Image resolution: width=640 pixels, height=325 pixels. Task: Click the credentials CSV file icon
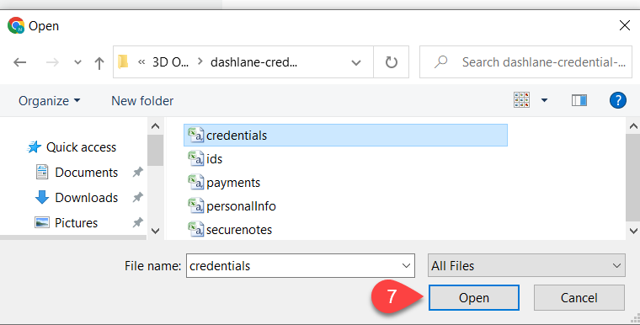195,135
